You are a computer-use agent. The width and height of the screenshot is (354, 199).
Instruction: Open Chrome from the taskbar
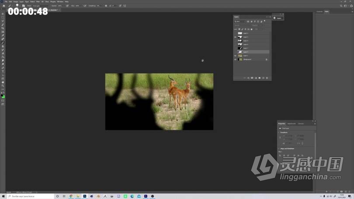click(71, 196)
